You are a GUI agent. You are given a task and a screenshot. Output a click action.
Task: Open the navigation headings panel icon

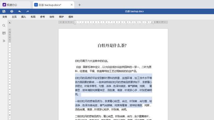[4, 41]
